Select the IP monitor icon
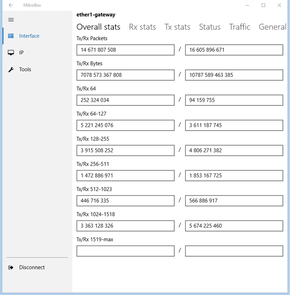 point(11,53)
